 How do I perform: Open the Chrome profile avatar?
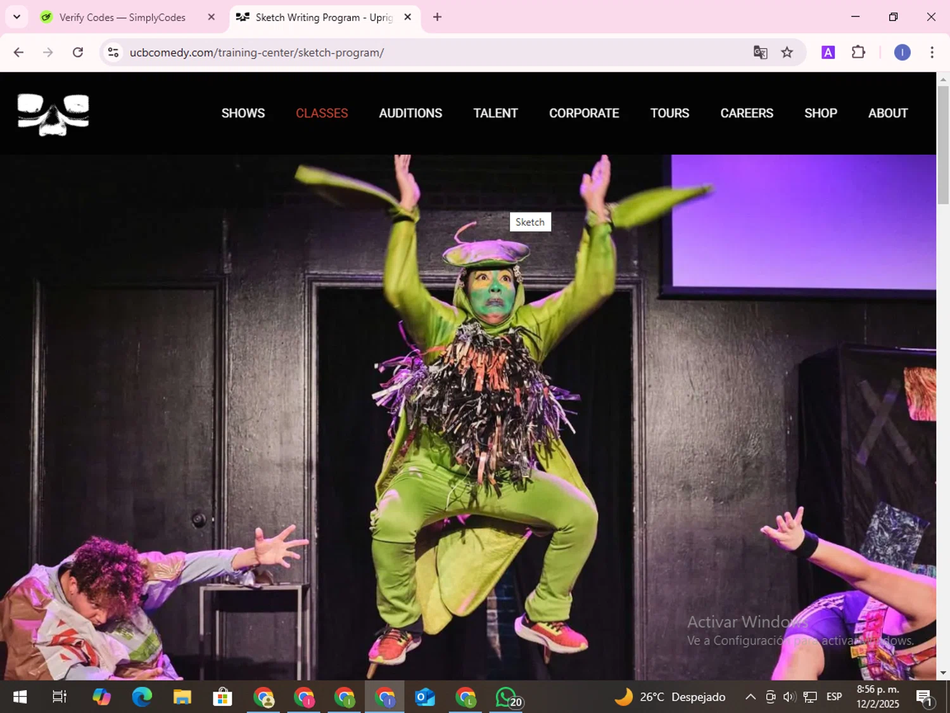pos(902,53)
